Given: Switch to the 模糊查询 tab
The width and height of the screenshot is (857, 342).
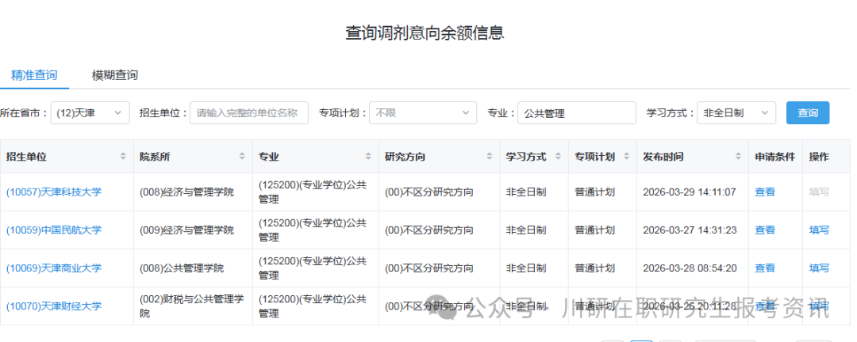Looking at the screenshot, I should click(x=115, y=75).
